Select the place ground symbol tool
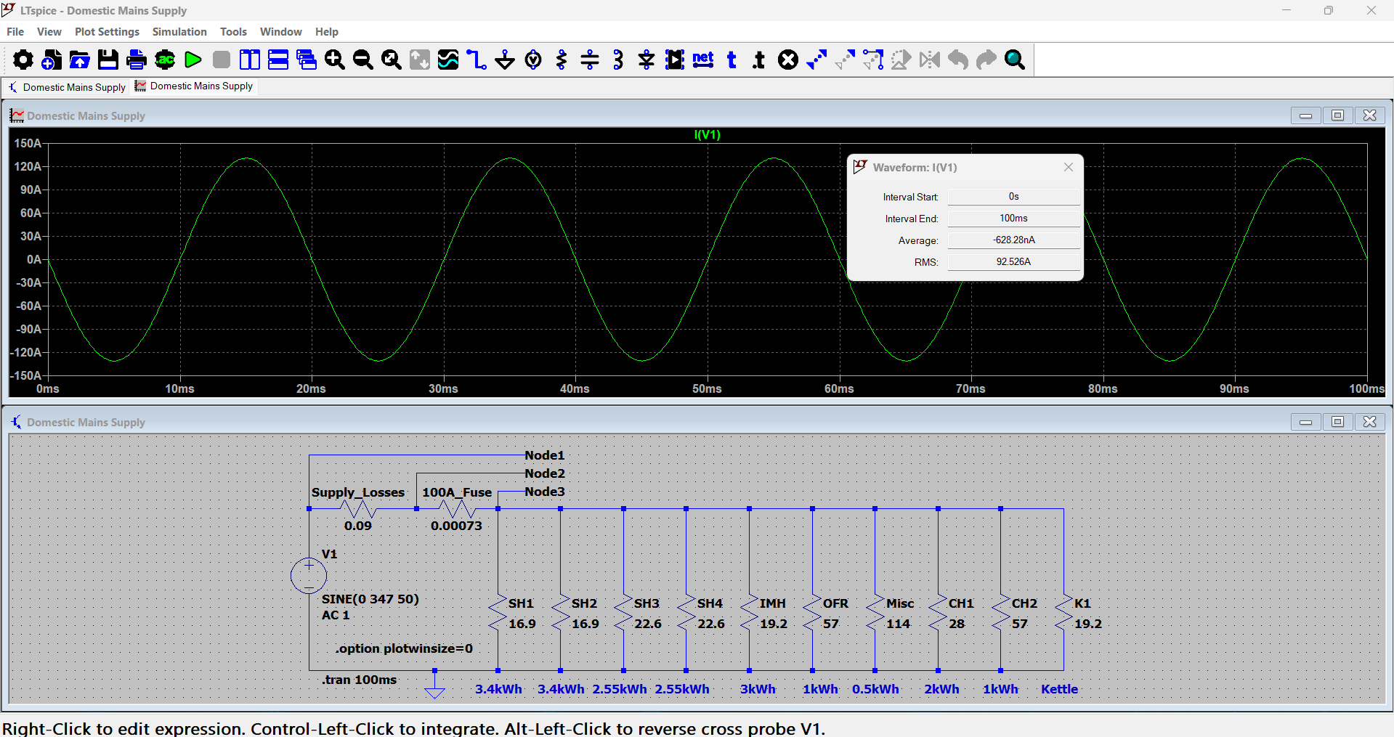1394x737 pixels. pos(505,60)
